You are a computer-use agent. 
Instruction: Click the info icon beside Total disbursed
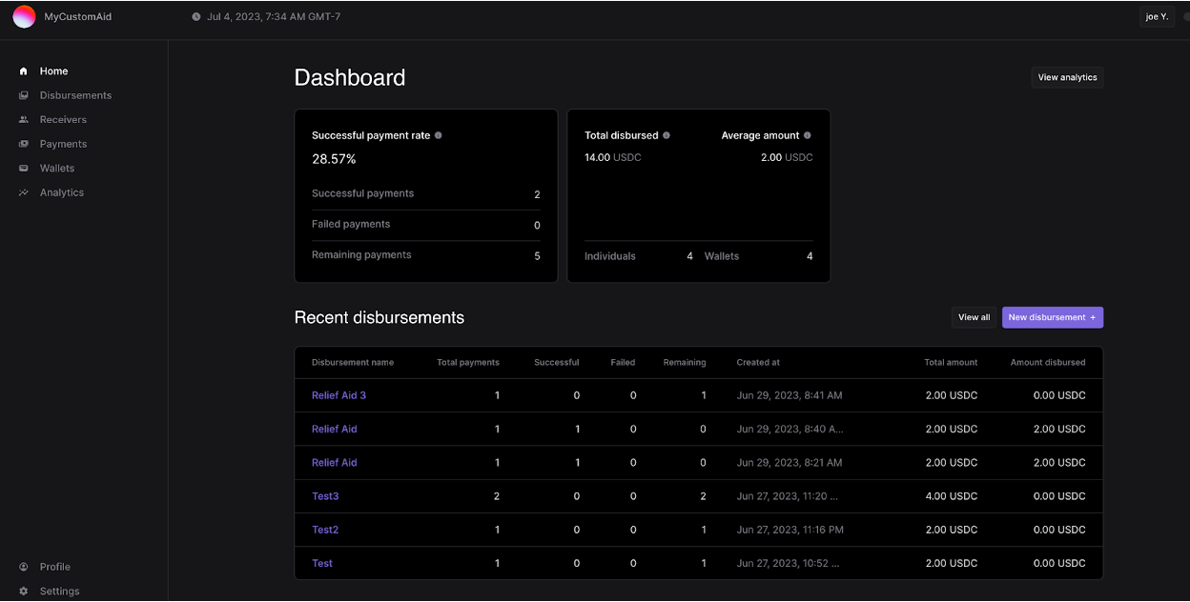pyautogui.click(x=666, y=135)
